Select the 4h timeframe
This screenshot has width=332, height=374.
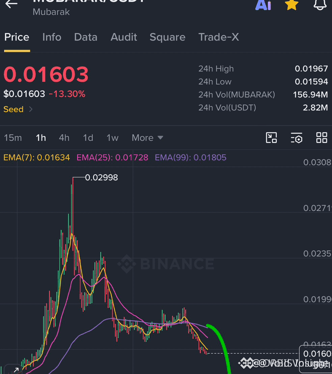coord(64,138)
